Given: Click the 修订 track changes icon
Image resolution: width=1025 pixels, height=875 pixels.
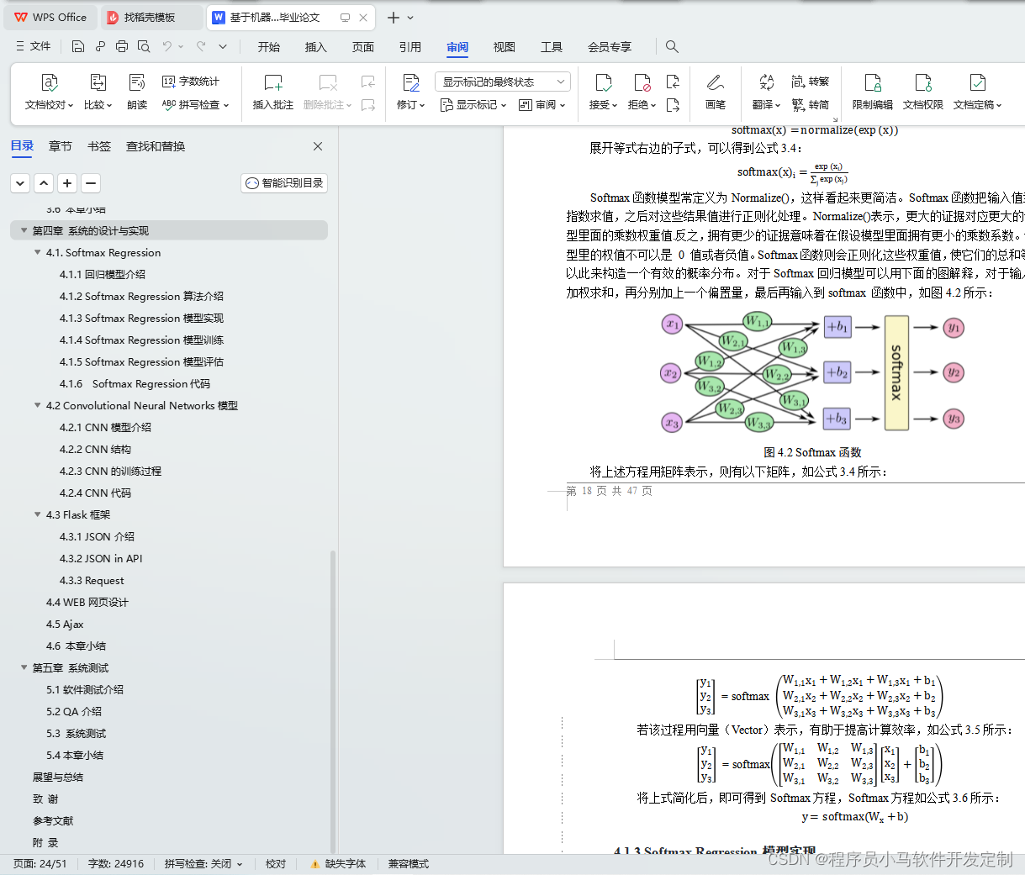Looking at the screenshot, I should (410, 82).
